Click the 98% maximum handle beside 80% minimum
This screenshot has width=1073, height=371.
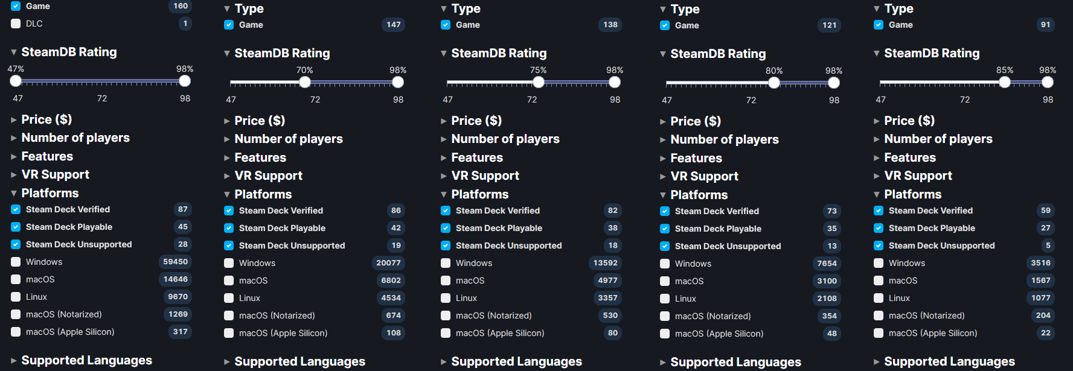click(x=834, y=83)
